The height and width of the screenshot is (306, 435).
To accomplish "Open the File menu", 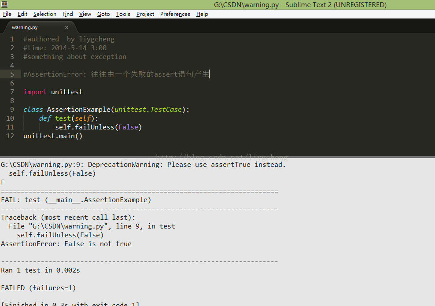I will tap(7, 14).
